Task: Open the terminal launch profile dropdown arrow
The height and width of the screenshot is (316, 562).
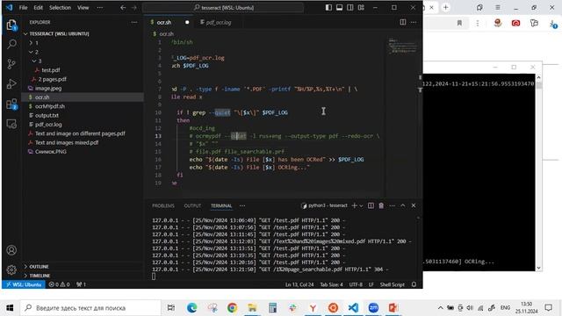Action: pyautogui.click(x=361, y=205)
